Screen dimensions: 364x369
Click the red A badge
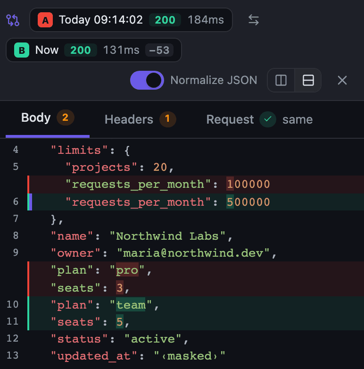[45, 20]
